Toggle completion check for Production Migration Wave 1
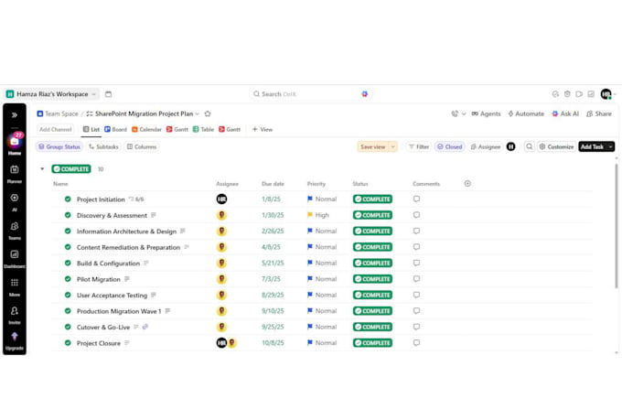 point(68,311)
